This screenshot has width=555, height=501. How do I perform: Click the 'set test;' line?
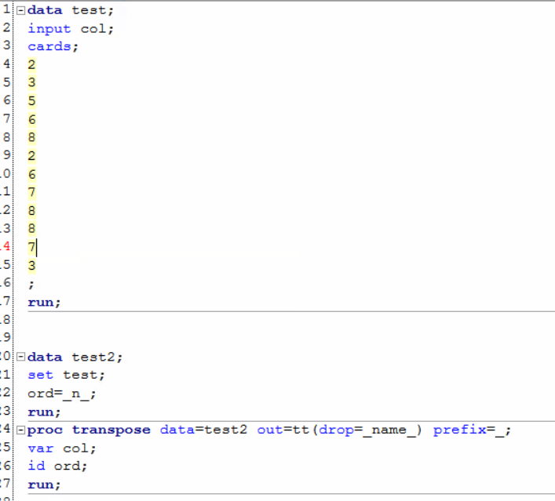coord(66,375)
